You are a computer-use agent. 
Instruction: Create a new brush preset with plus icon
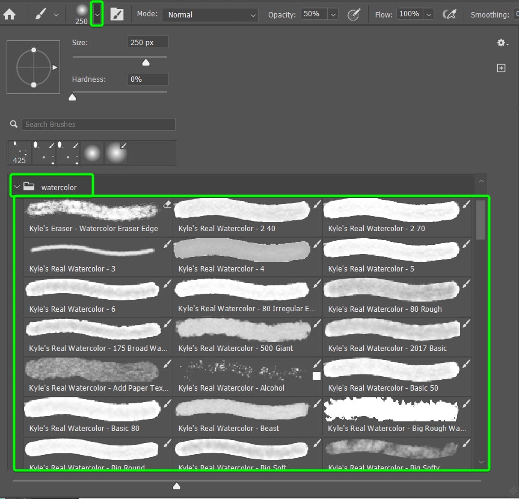[x=501, y=68]
